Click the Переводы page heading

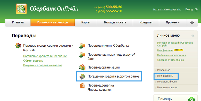pos(24,36)
